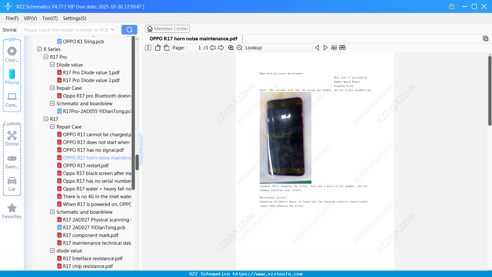Rotate page counterclockwise

point(158,48)
